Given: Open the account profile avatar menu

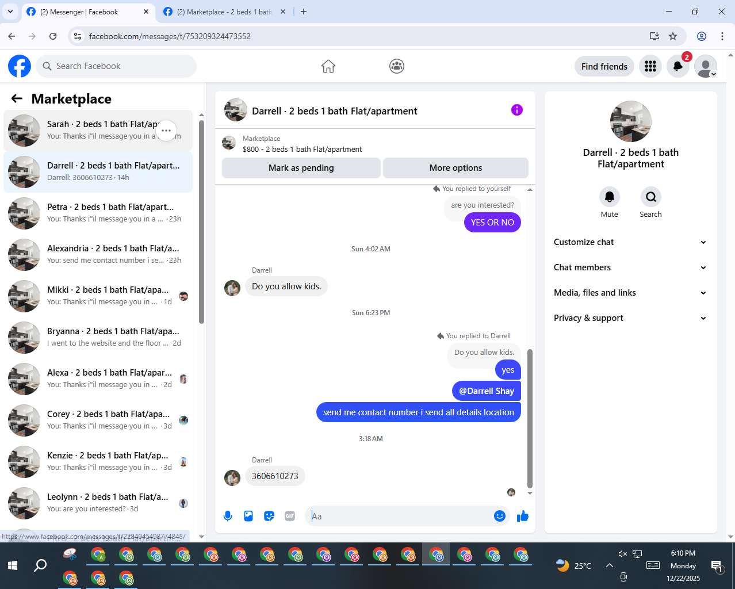Looking at the screenshot, I should tap(706, 66).
